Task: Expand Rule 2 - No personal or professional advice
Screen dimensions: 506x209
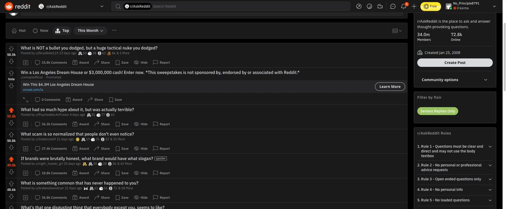Action: point(455,168)
